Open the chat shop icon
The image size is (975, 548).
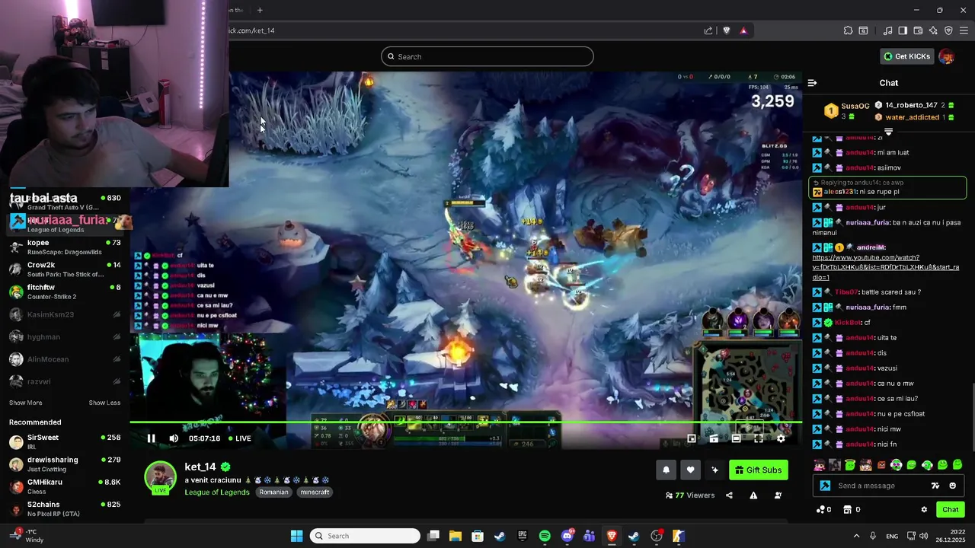click(847, 510)
